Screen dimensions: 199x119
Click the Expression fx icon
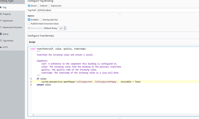click(x=1, y=20)
